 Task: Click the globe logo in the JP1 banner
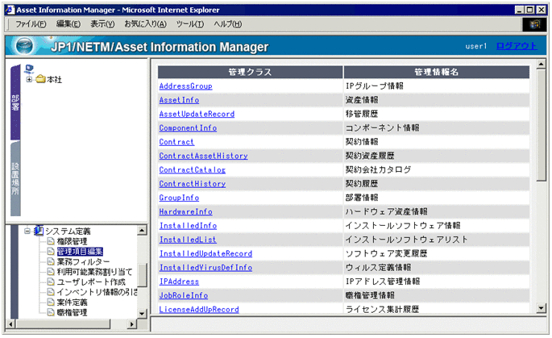[24, 46]
